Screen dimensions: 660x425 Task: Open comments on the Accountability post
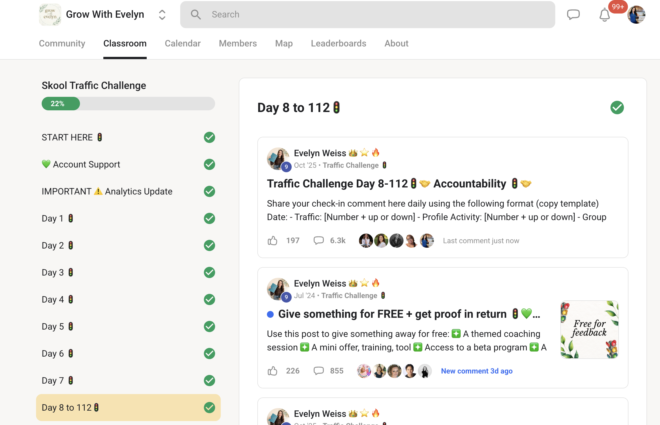tap(318, 241)
